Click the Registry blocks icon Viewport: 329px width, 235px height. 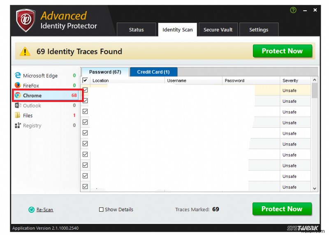18,125
